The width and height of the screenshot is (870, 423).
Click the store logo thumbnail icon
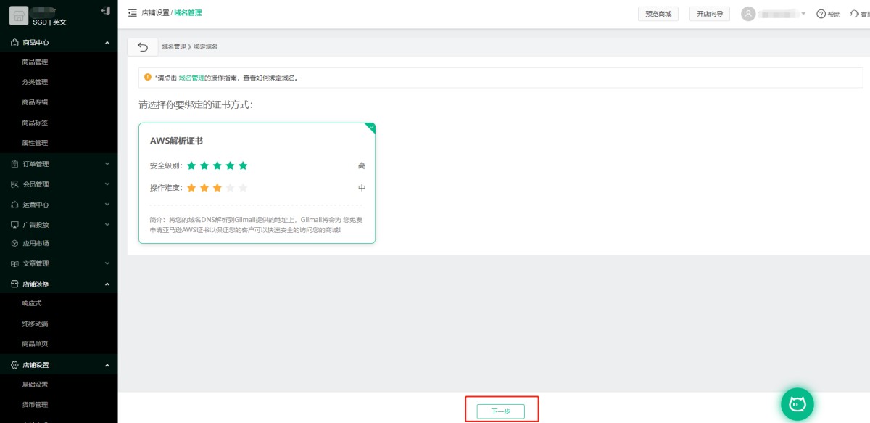pyautogui.click(x=19, y=16)
